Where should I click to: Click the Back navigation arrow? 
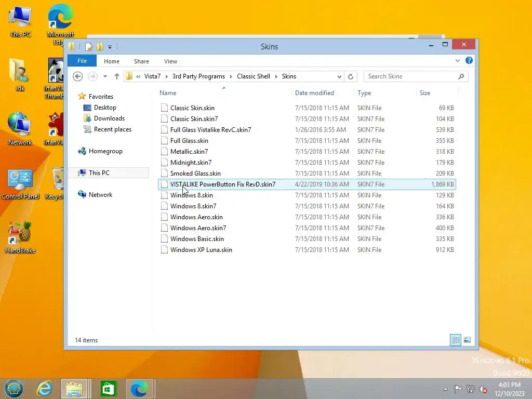click(x=78, y=76)
